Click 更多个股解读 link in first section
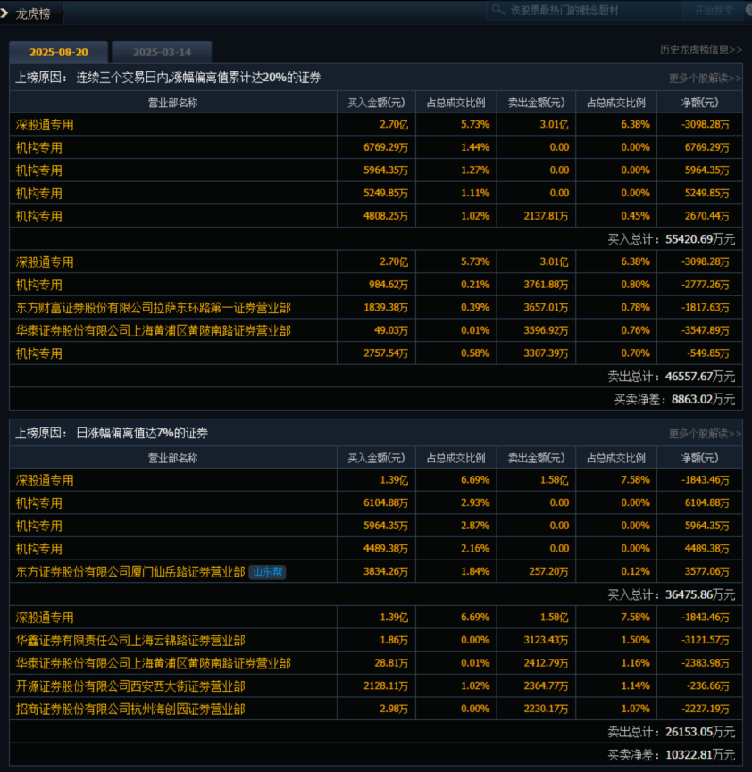 coord(705,78)
